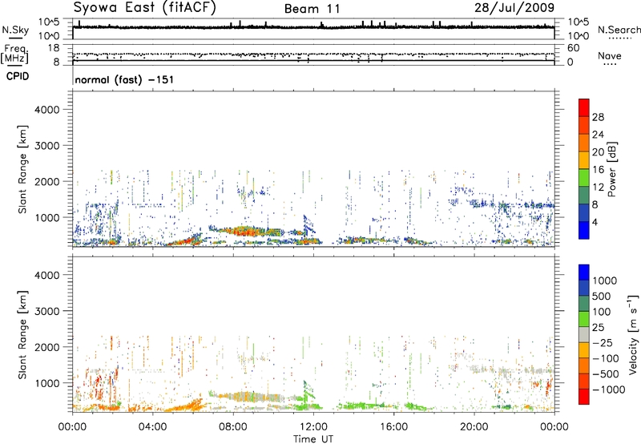
Task: Click 'Slant Range [km]' label of power panel
Action: [22, 169]
